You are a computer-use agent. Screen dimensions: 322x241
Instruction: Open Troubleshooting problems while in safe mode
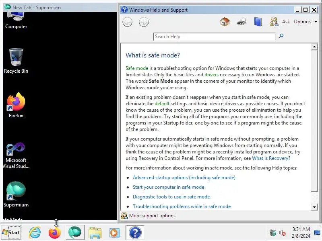(x=182, y=206)
